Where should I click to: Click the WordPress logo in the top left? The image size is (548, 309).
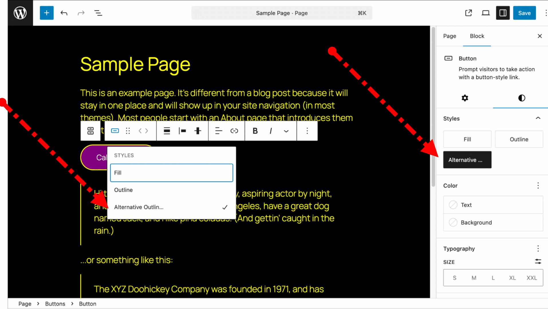20,13
